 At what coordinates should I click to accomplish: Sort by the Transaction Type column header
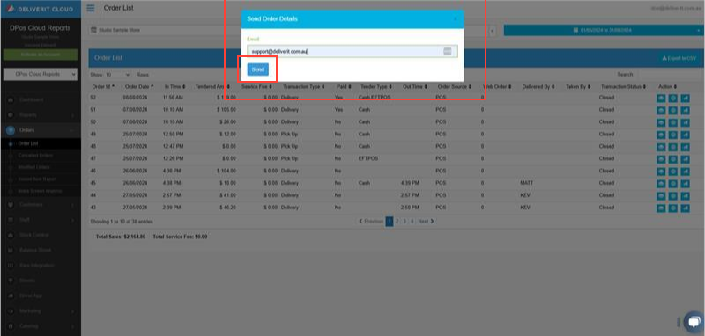click(x=304, y=86)
